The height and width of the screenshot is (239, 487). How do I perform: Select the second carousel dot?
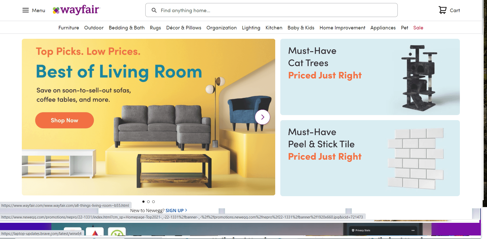148,202
